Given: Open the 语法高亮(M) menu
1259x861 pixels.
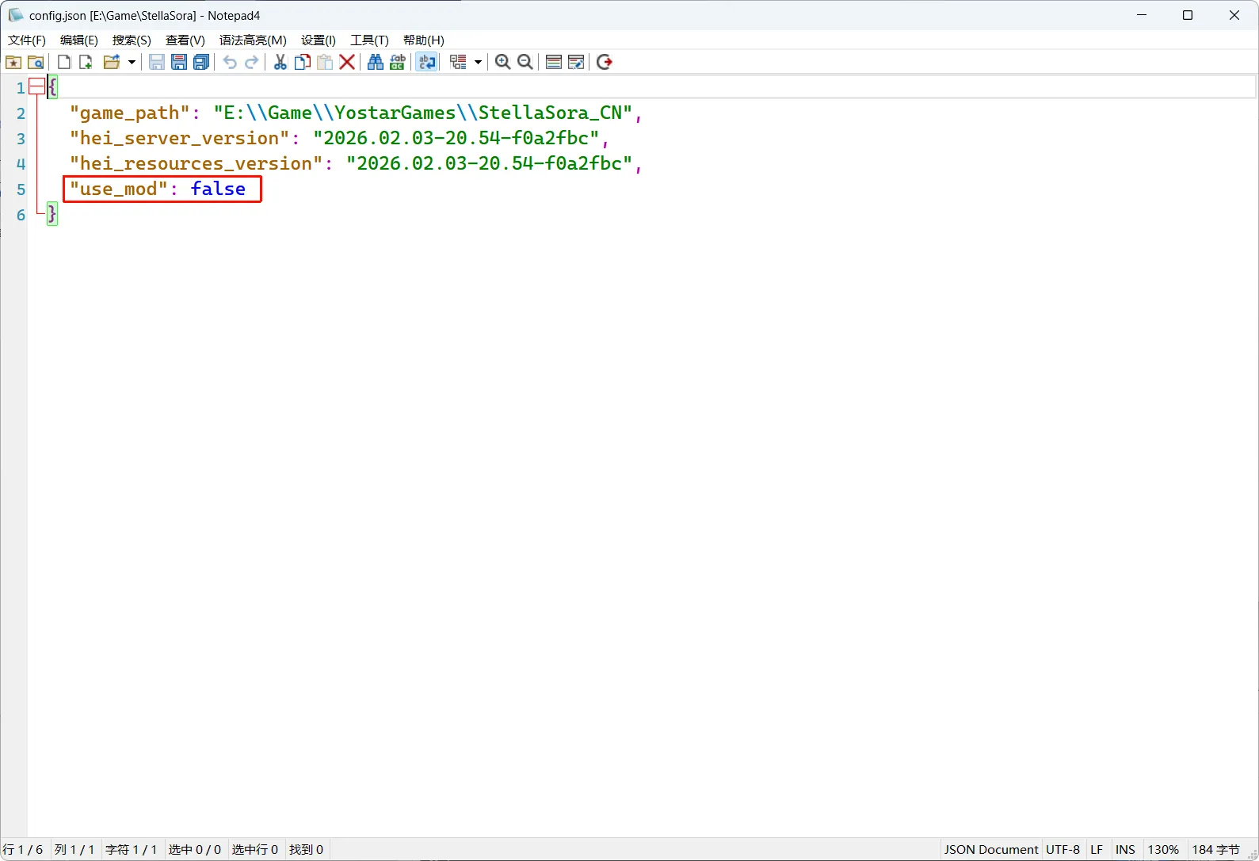Looking at the screenshot, I should (253, 40).
